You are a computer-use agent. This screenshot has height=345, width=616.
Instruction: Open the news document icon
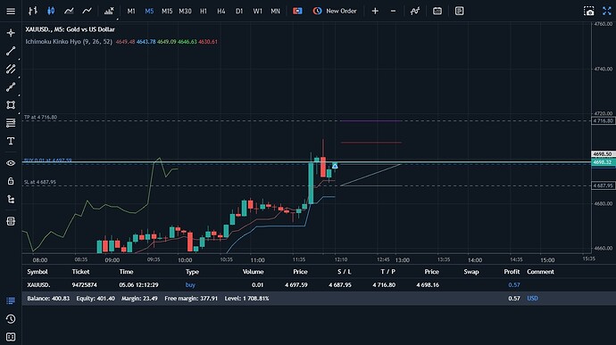[x=459, y=11]
